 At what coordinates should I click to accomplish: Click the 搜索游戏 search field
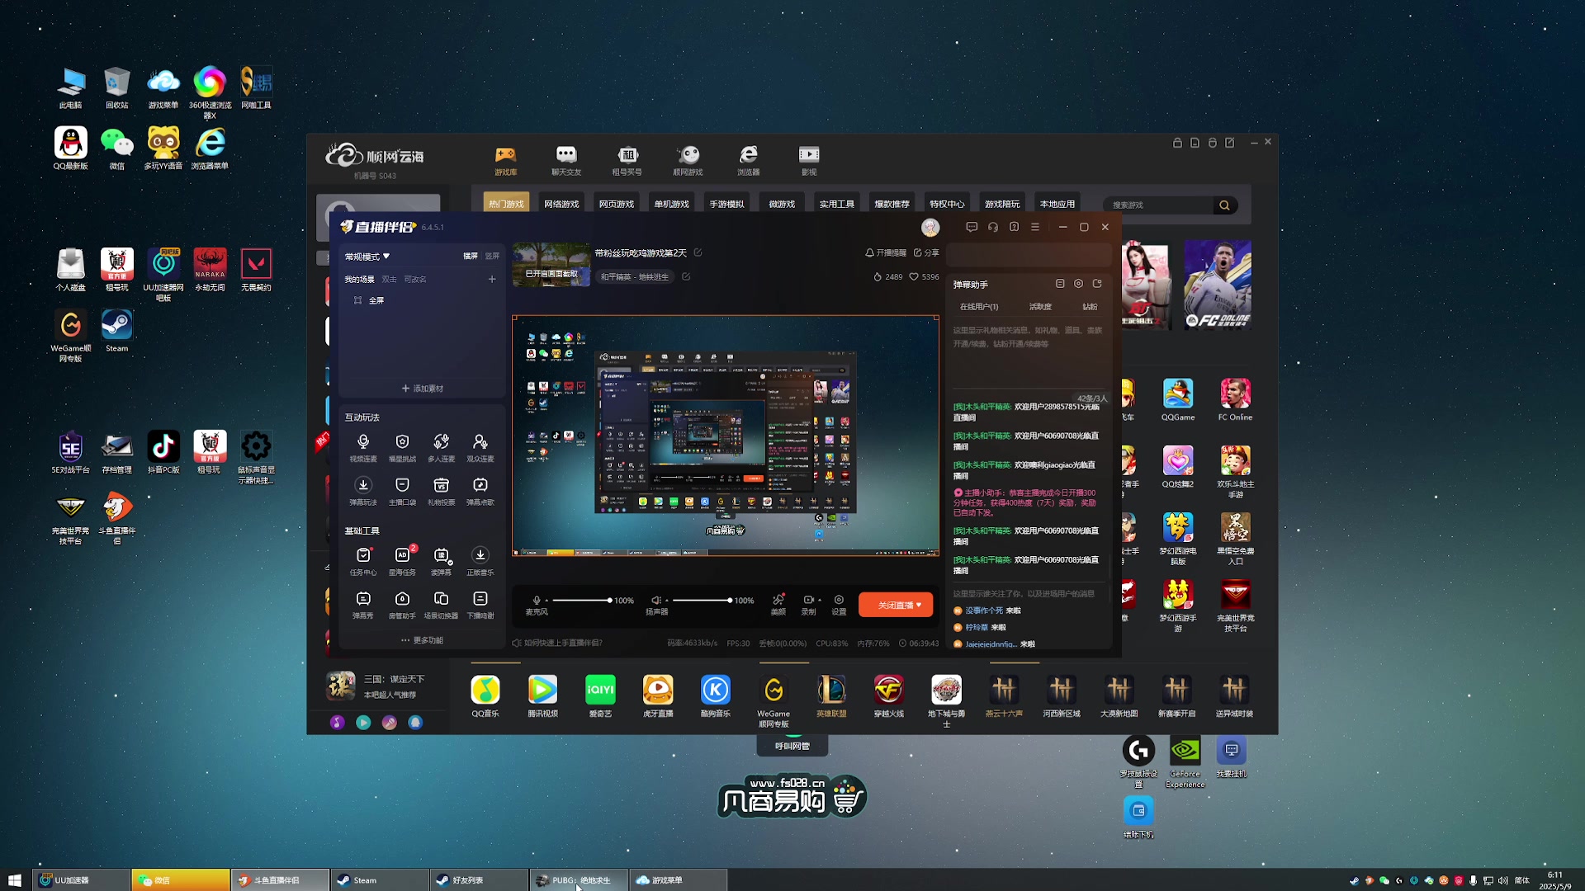pos(1160,205)
